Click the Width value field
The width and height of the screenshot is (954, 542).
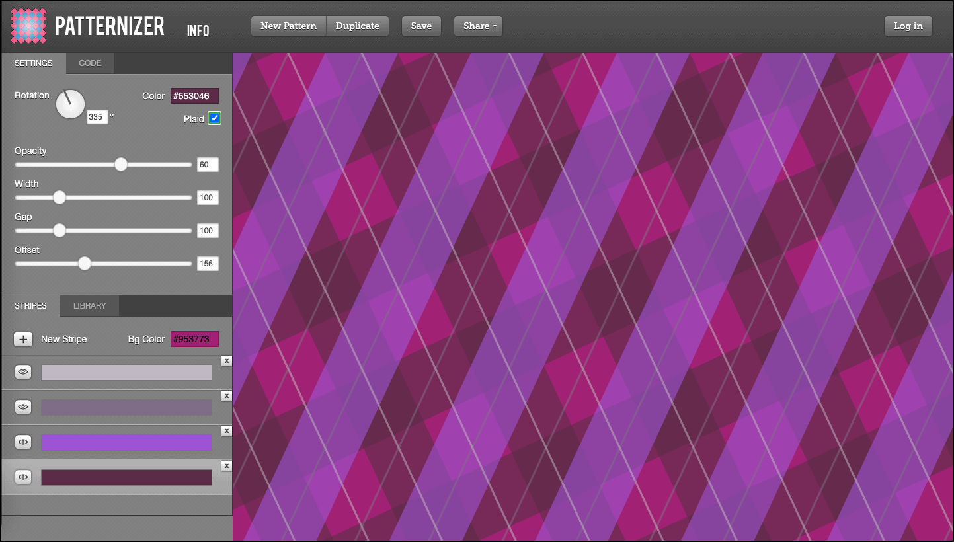(x=208, y=198)
